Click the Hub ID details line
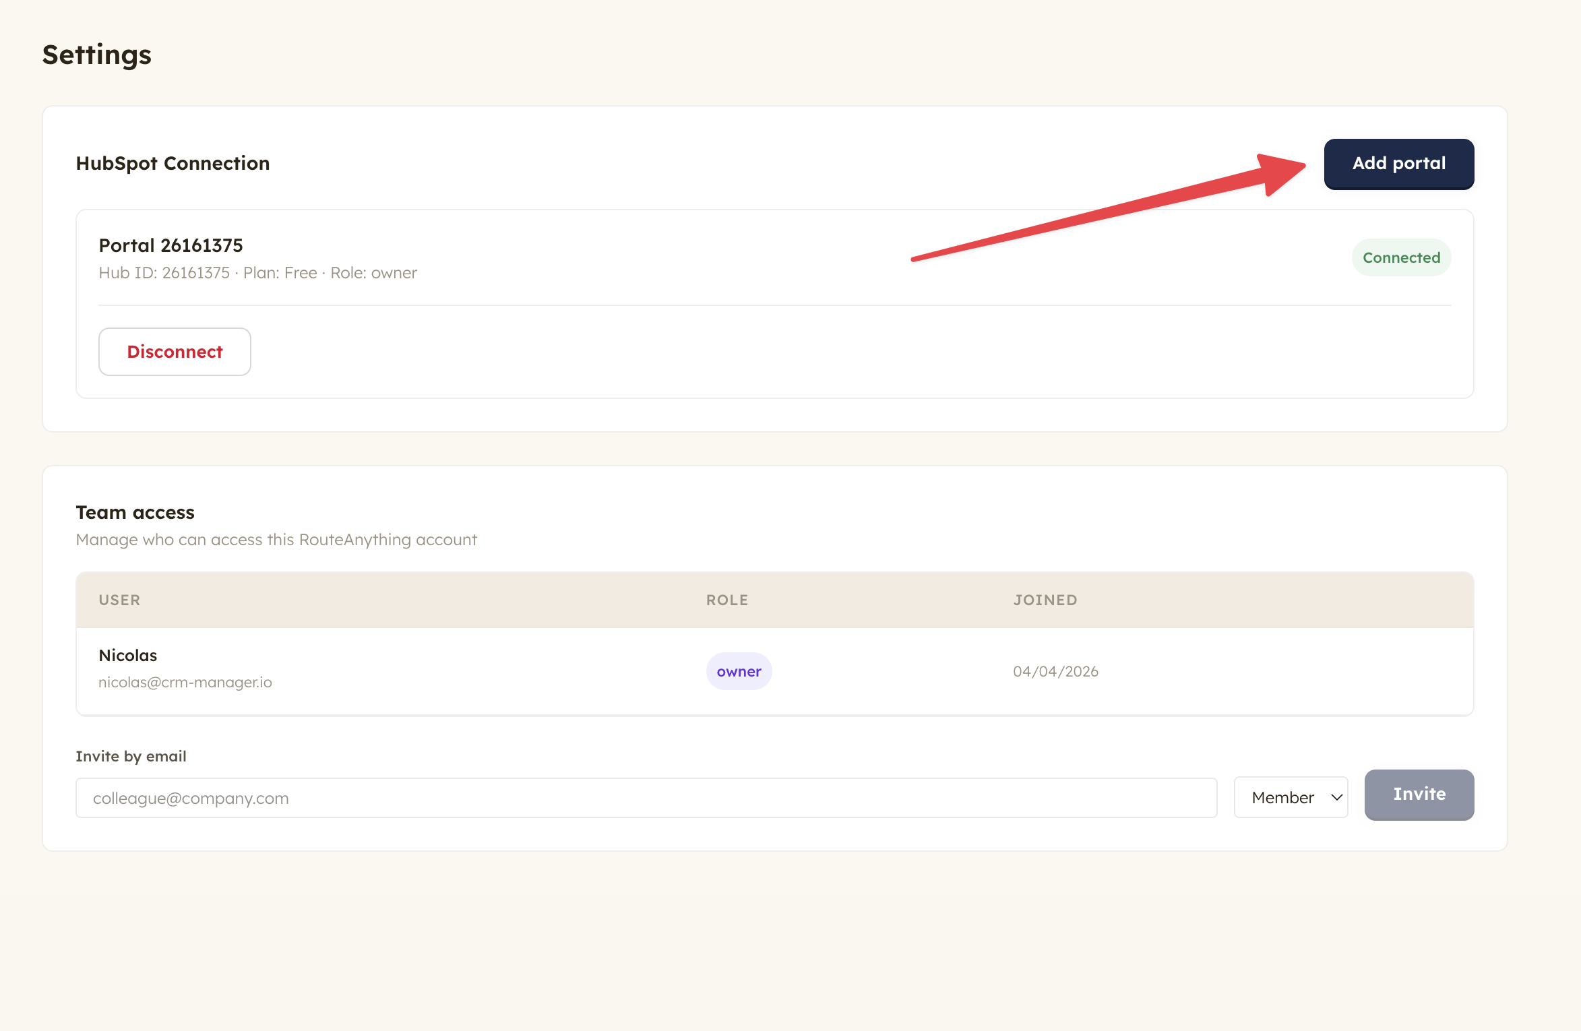 click(257, 273)
